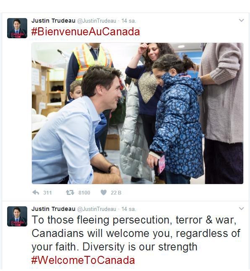Like the tweet with the heart icon

[104, 192]
